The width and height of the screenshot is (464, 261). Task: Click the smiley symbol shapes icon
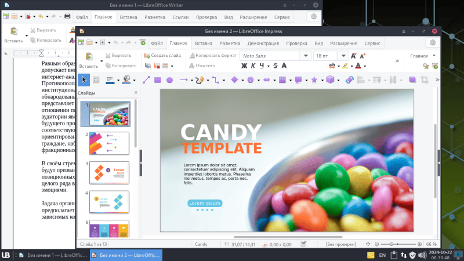250,79
